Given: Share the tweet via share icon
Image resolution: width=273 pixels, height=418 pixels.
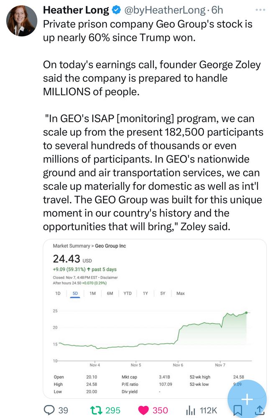Looking at the screenshot, I should (x=259, y=410).
